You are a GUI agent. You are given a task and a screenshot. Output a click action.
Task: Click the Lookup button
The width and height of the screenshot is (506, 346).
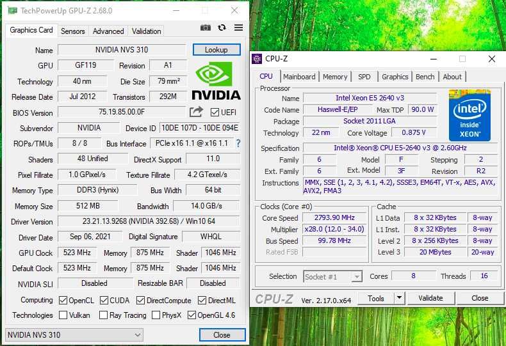216,50
